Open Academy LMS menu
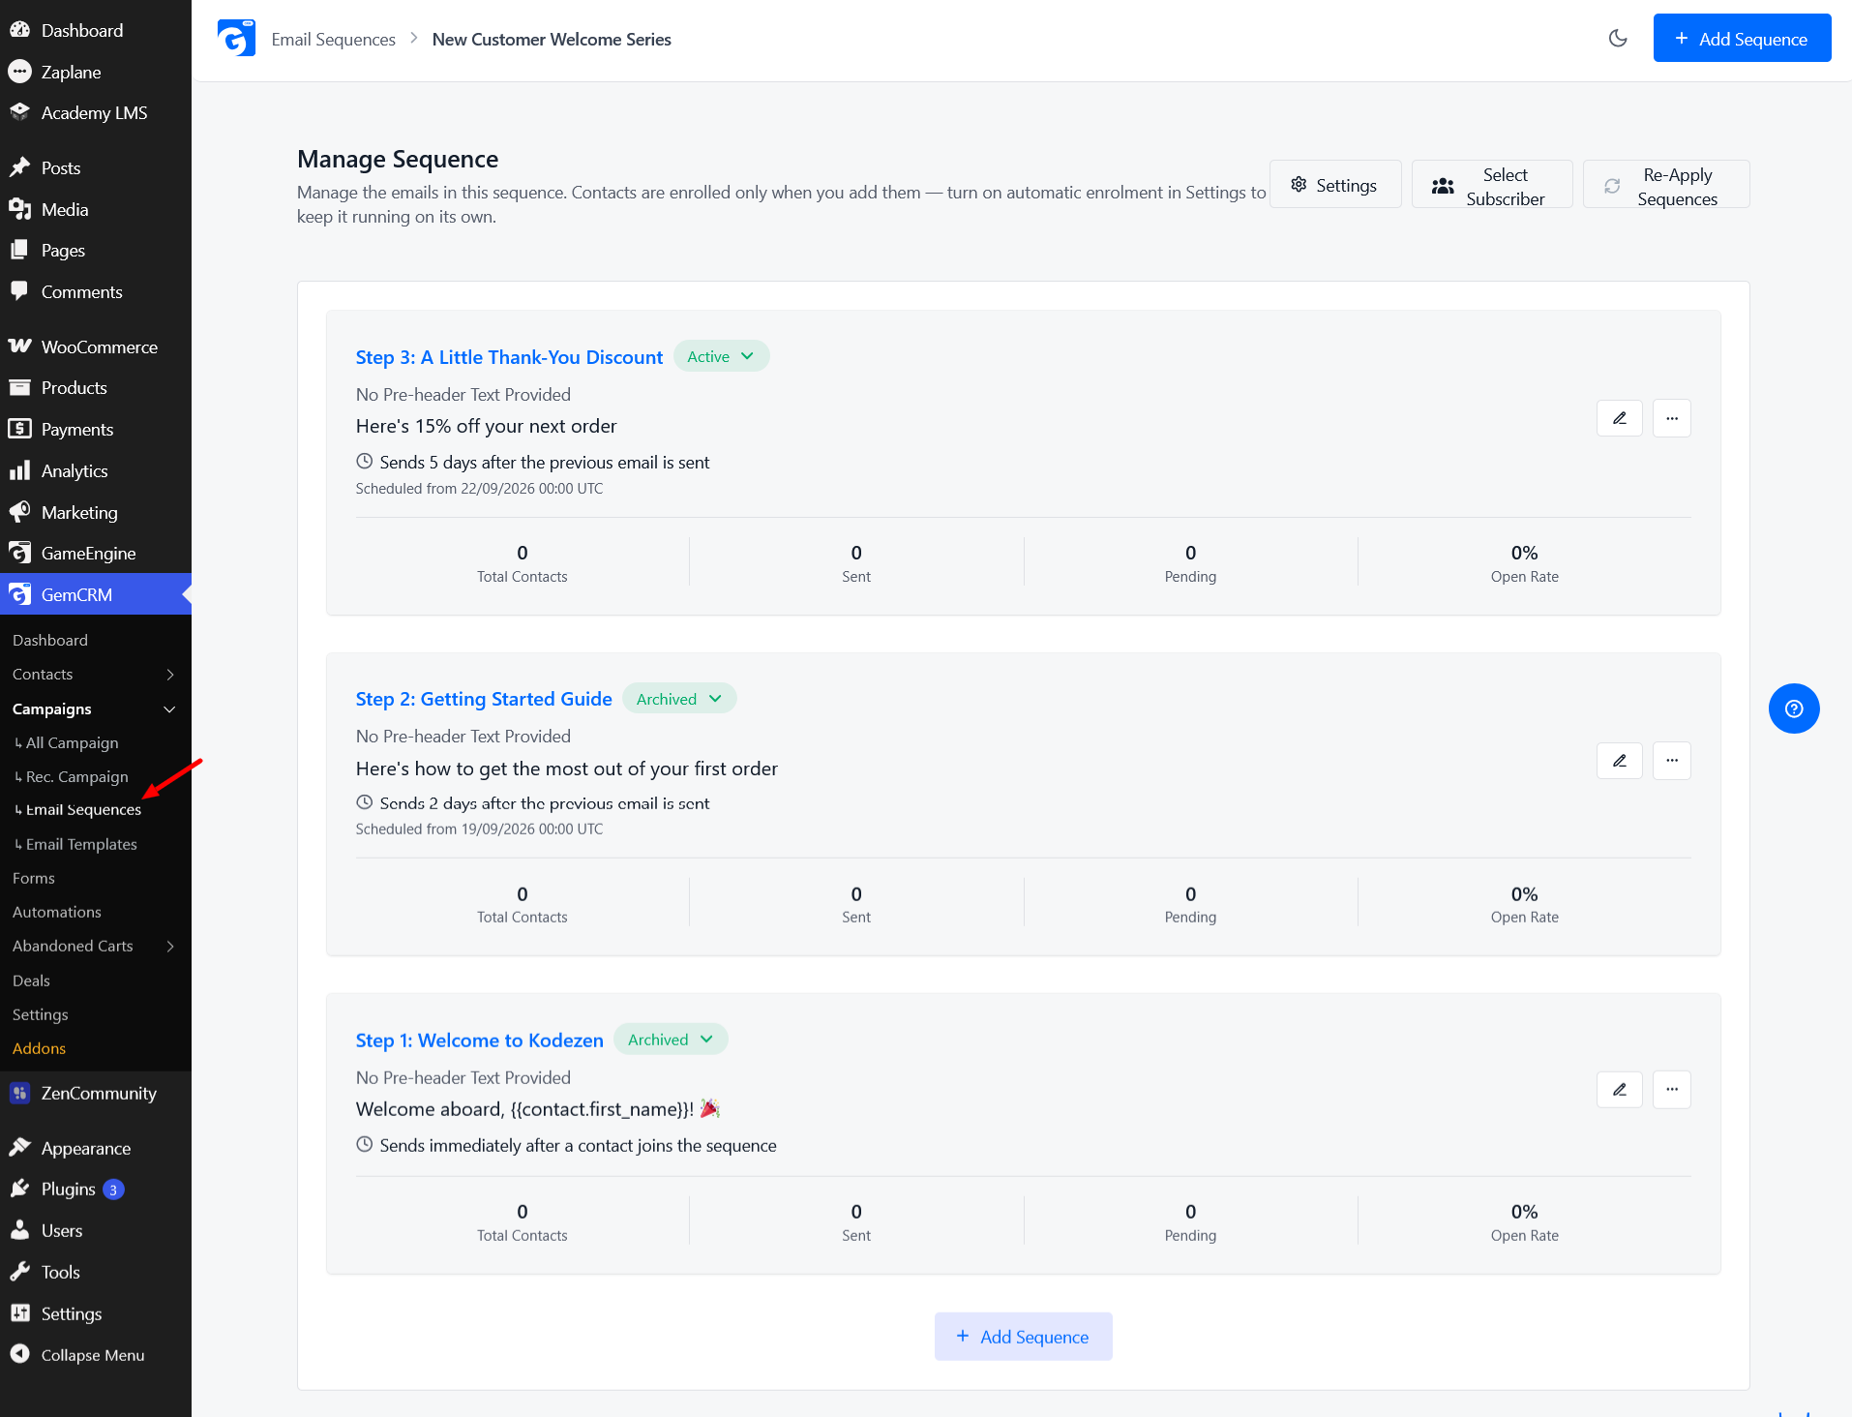 point(96,113)
